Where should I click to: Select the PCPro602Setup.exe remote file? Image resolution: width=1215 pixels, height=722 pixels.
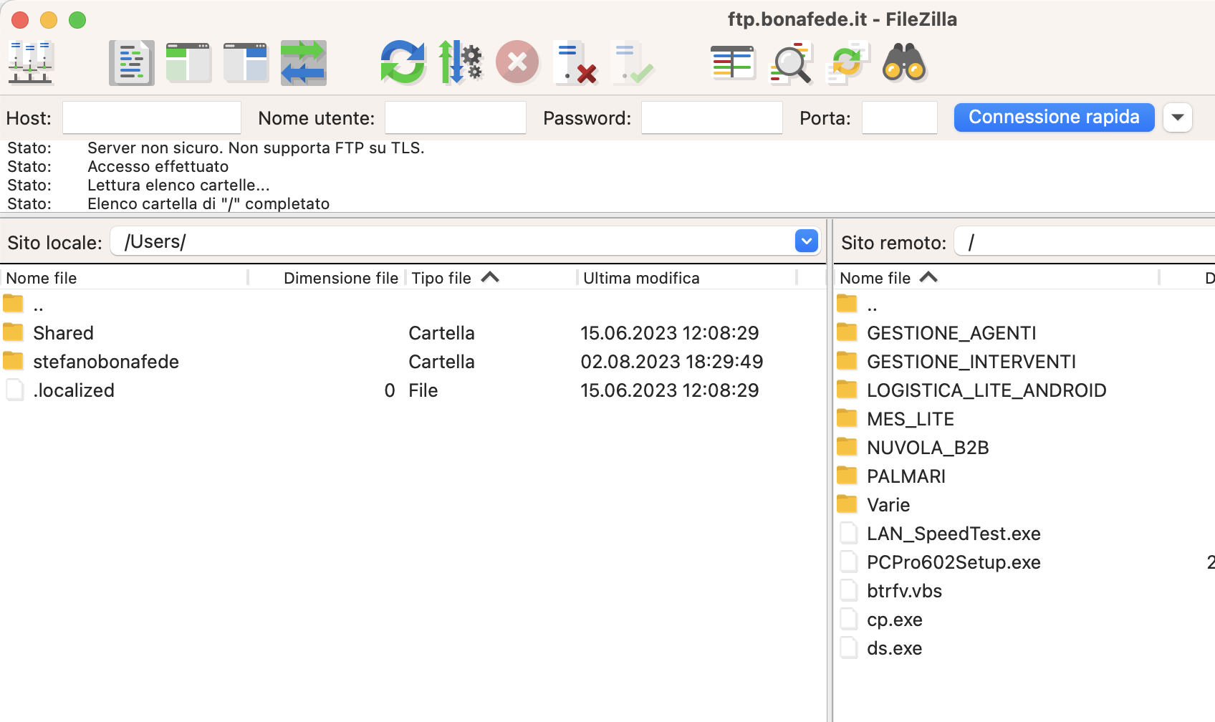(x=1024, y=562)
